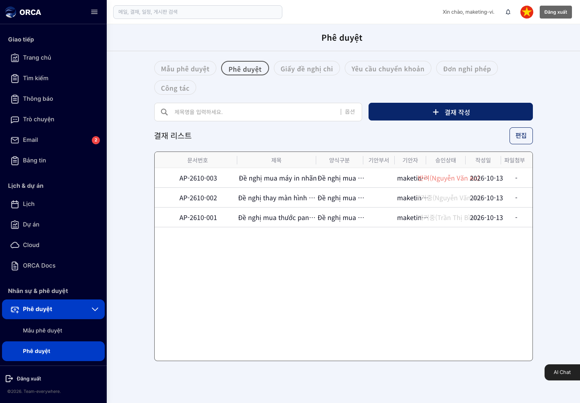Click the Tìm kiếm clipboard icon
The height and width of the screenshot is (403, 580).
coord(15,79)
